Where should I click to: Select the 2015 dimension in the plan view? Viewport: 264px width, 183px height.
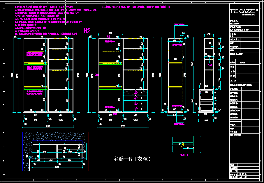click(57, 167)
